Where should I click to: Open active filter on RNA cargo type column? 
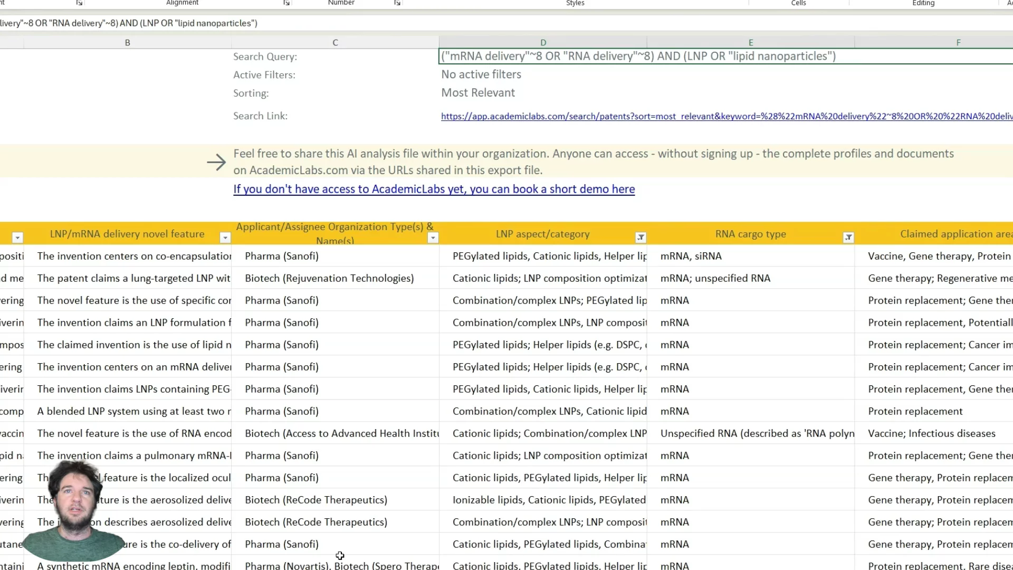point(848,238)
